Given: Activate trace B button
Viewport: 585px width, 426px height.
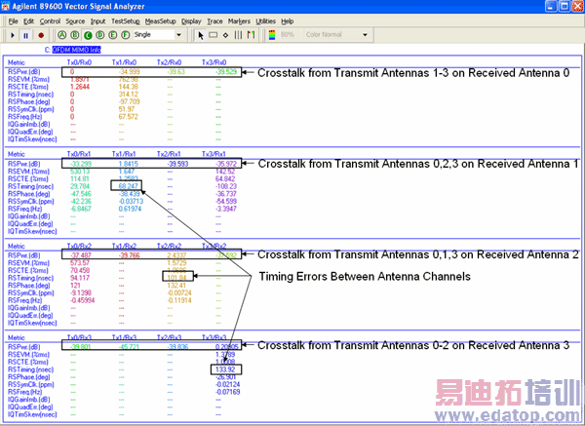Looking at the screenshot, I should (x=75, y=35).
